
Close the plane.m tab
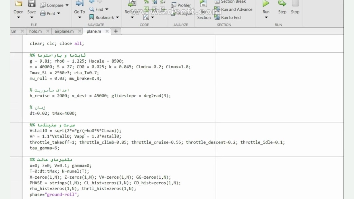coord(107,31)
